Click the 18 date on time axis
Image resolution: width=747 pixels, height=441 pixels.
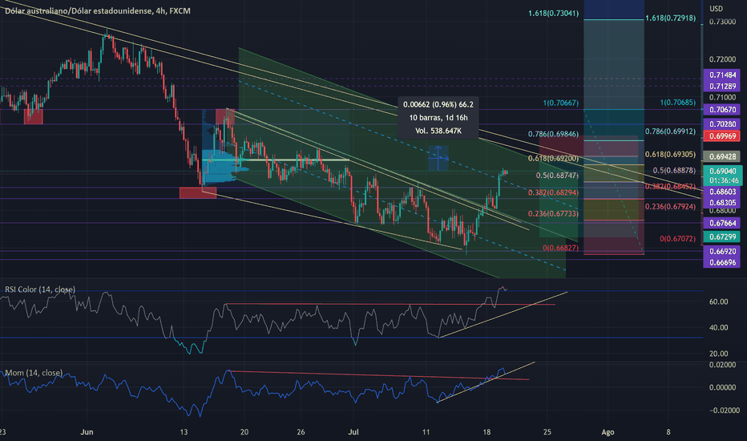pyautogui.click(x=487, y=432)
